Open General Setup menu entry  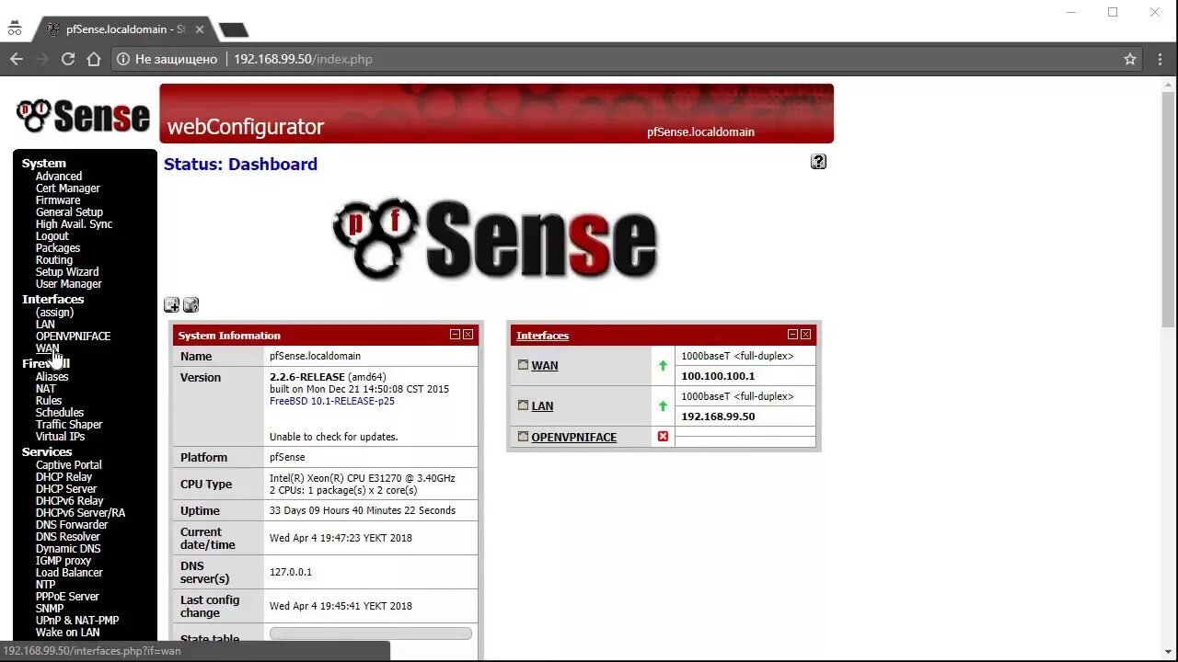click(69, 212)
